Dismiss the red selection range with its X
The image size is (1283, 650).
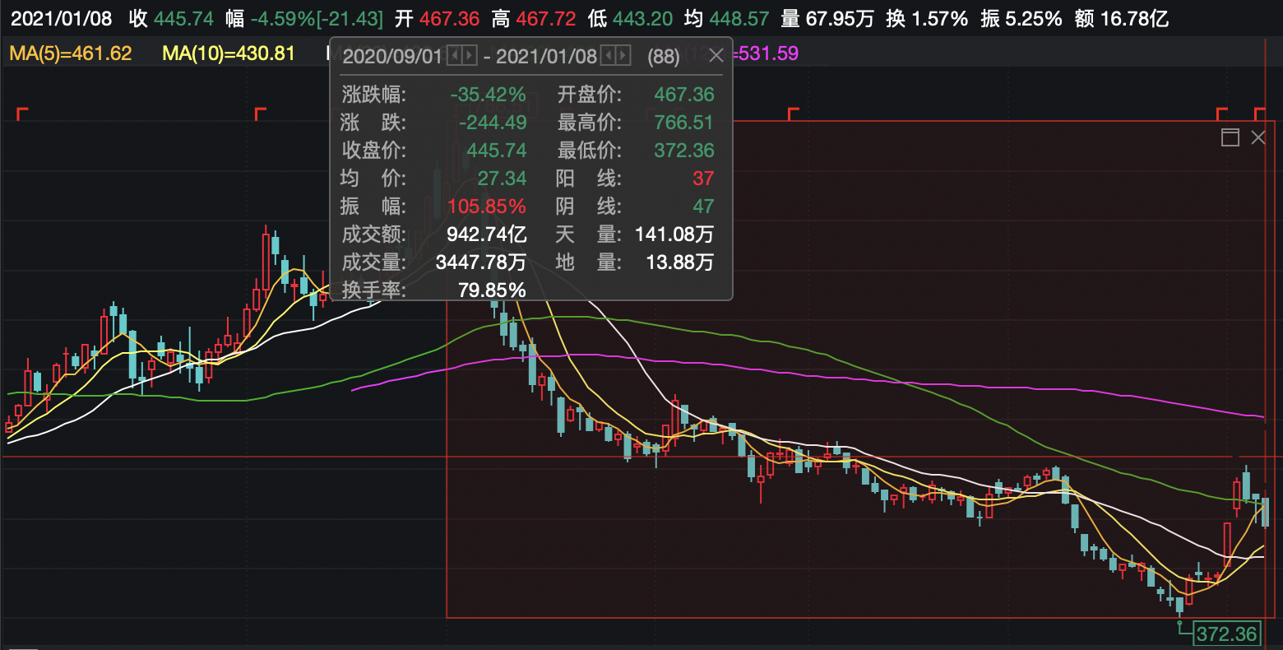point(1258,137)
